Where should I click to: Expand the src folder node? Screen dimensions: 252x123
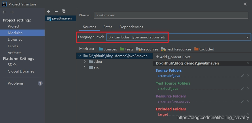[85, 67]
